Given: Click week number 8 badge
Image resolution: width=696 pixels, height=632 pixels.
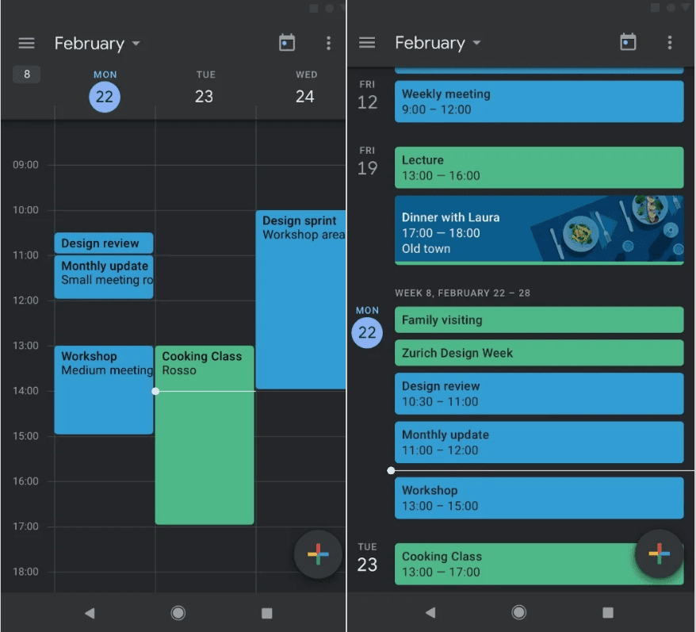Looking at the screenshot, I should coord(27,75).
